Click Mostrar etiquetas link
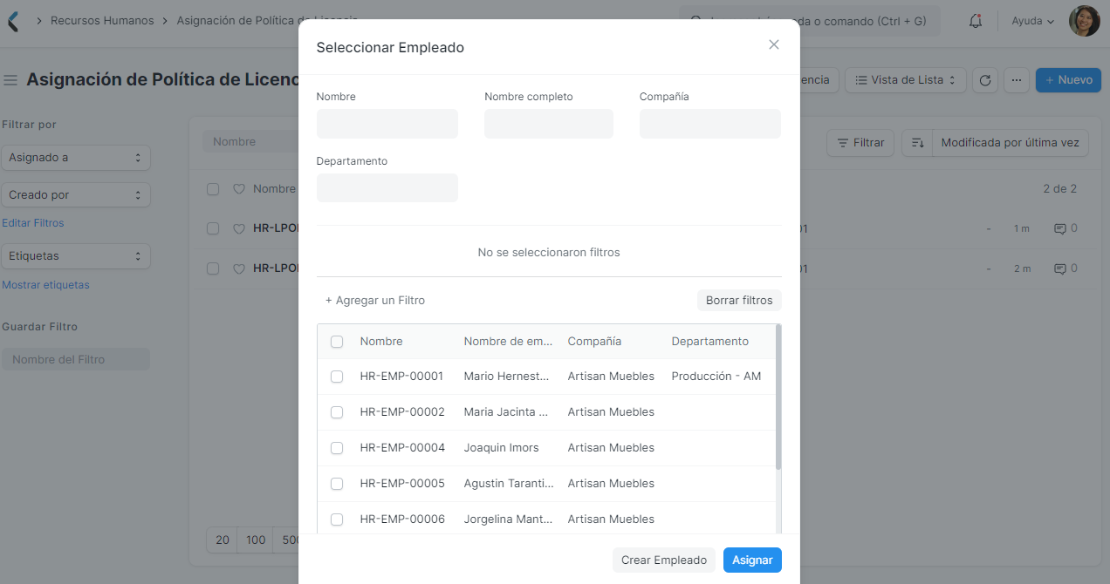Viewport: 1110px width, 584px height. click(x=45, y=285)
